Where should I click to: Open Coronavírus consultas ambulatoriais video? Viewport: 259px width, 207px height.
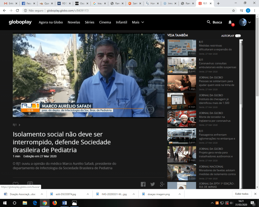[218, 65]
